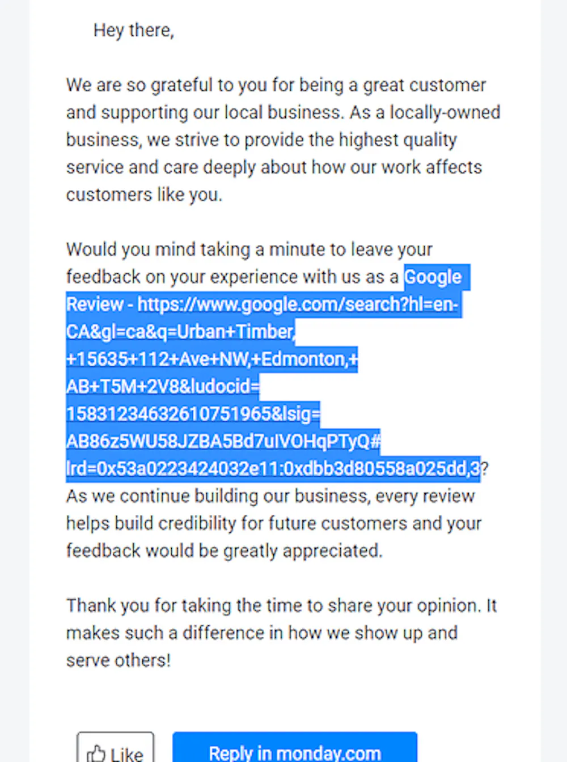The width and height of the screenshot is (567, 762).
Task: Click the text feedback would be greatly appreciated
Action: 224,551
